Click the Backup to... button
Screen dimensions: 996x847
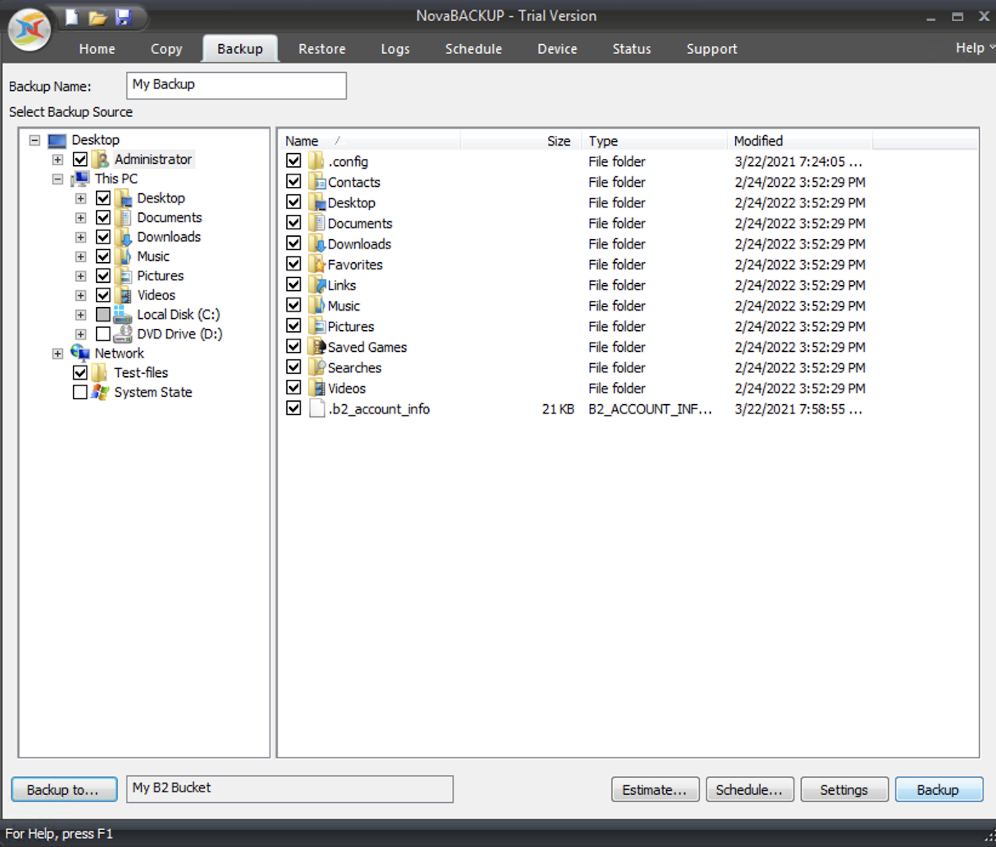pos(64,790)
